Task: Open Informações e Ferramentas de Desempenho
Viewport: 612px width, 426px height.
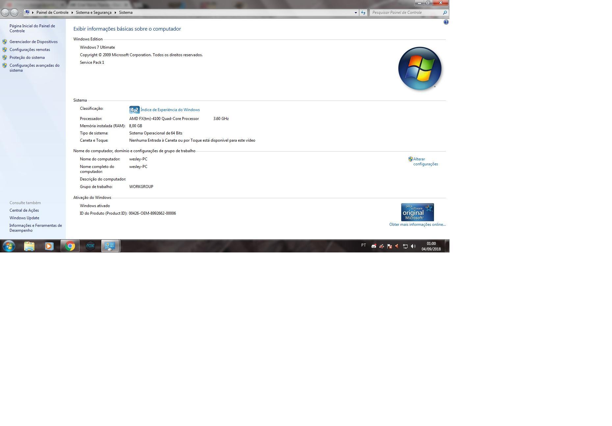Action: [36, 228]
